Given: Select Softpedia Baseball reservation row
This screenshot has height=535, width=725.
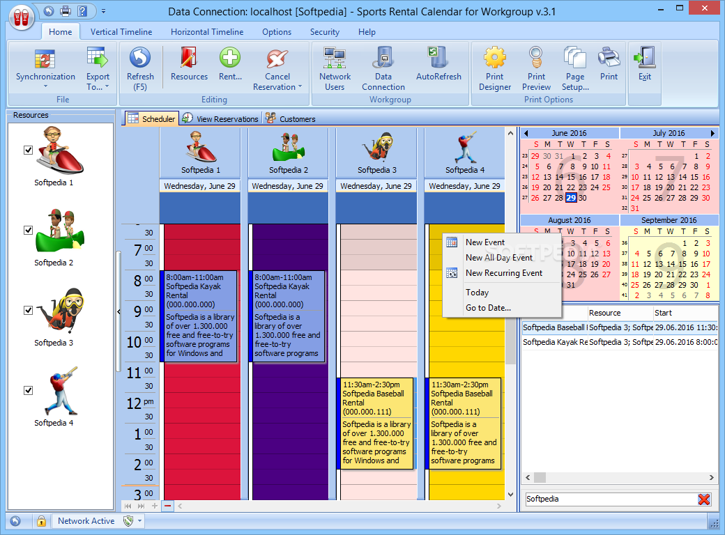Looking at the screenshot, I should click(620, 327).
